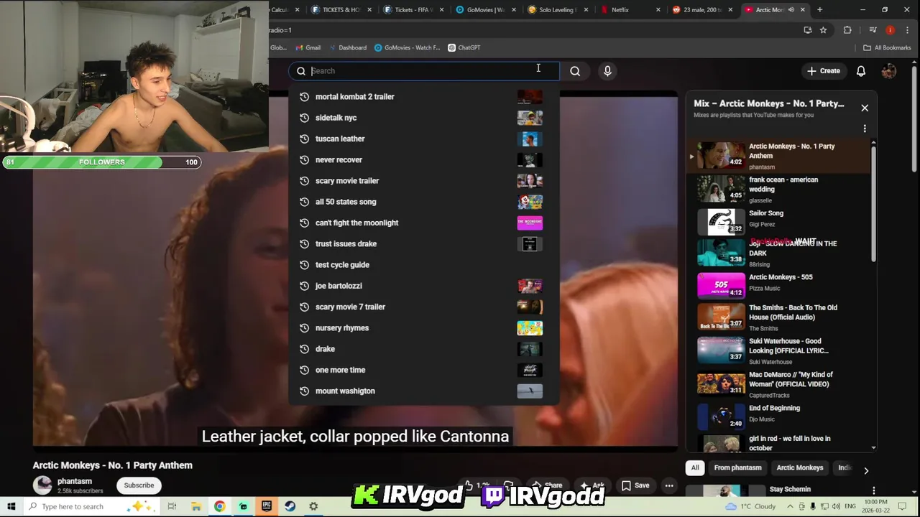Viewport: 920px width, 517px height.
Task: Open the GoMovies bookmark
Action: [x=407, y=47]
